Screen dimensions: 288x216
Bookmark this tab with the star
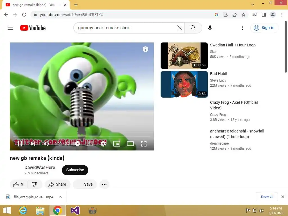click(x=244, y=15)
